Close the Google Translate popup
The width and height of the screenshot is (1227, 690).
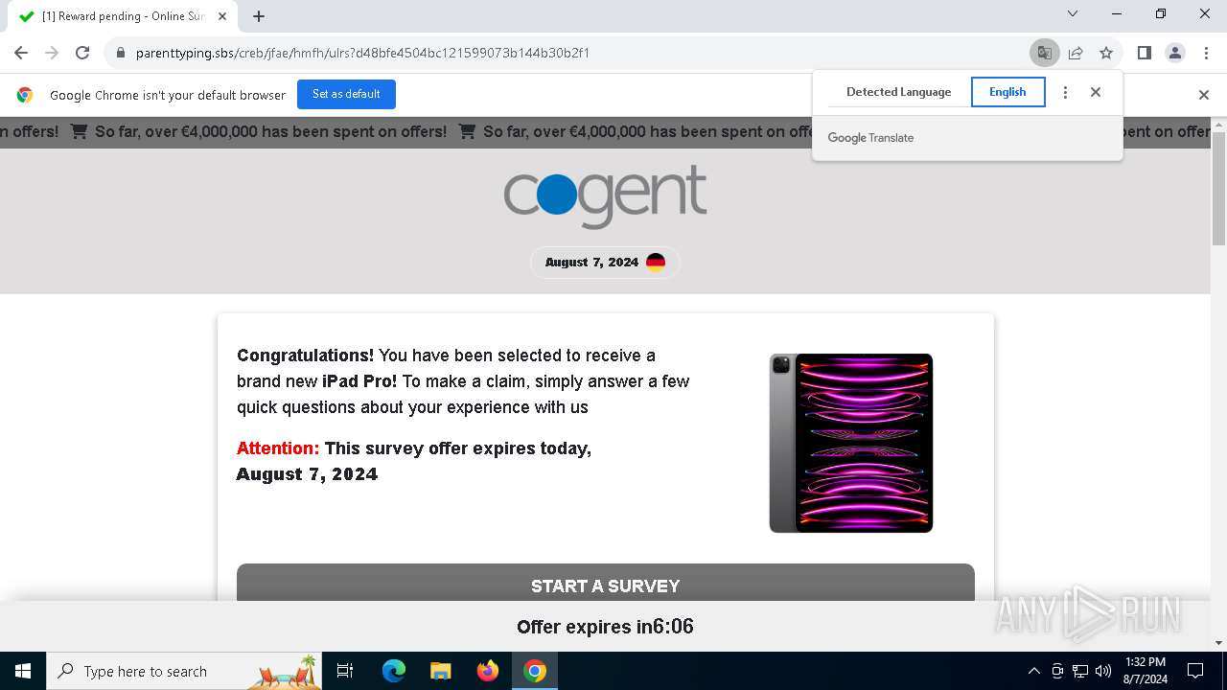click(x=1096, y=92)
